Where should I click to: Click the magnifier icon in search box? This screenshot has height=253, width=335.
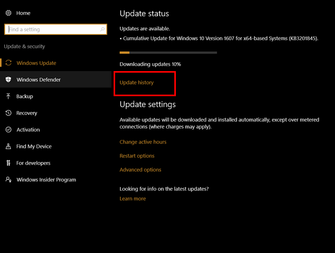103,29
